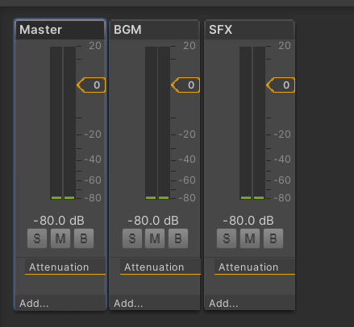
Task: Mute the BGM group
Action: pyautogui.click(x=155, y=238)
